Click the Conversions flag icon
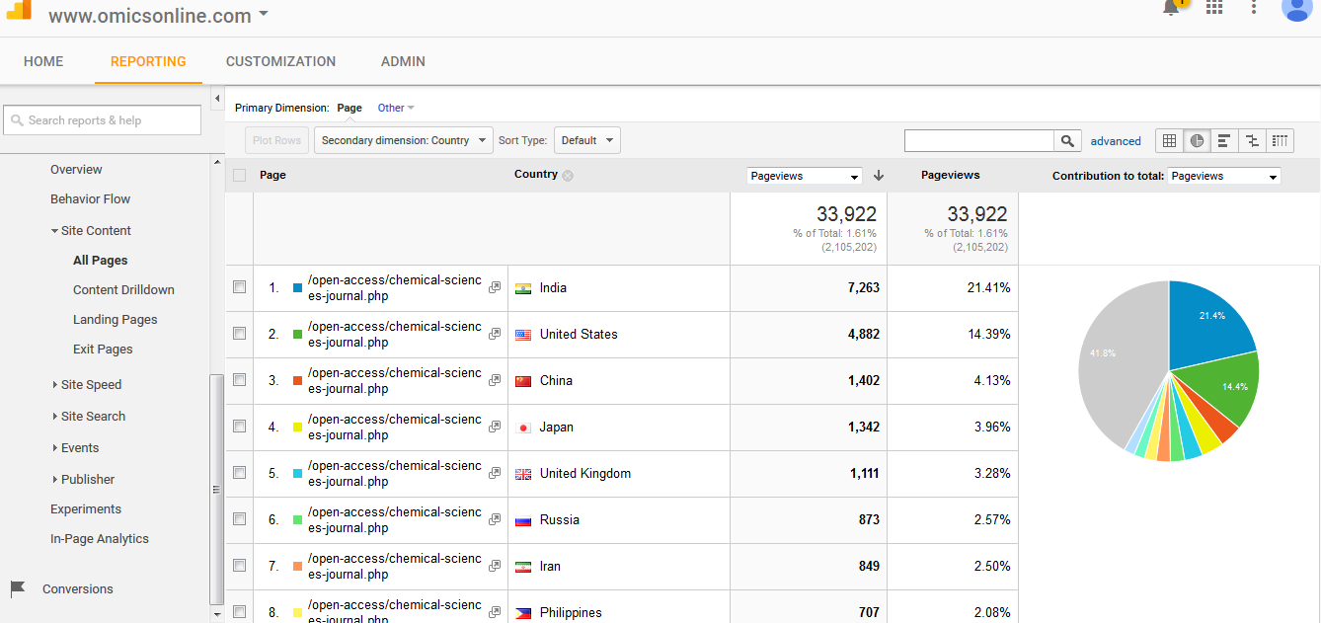 point(18,589)
